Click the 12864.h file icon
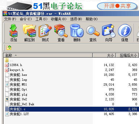 click(x=7, y=65)
